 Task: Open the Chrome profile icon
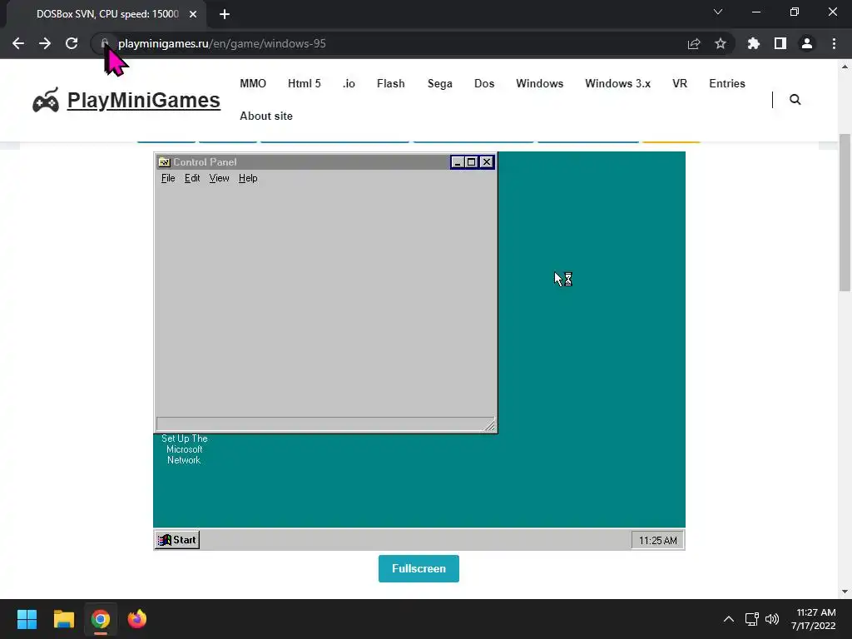point(807,43)
